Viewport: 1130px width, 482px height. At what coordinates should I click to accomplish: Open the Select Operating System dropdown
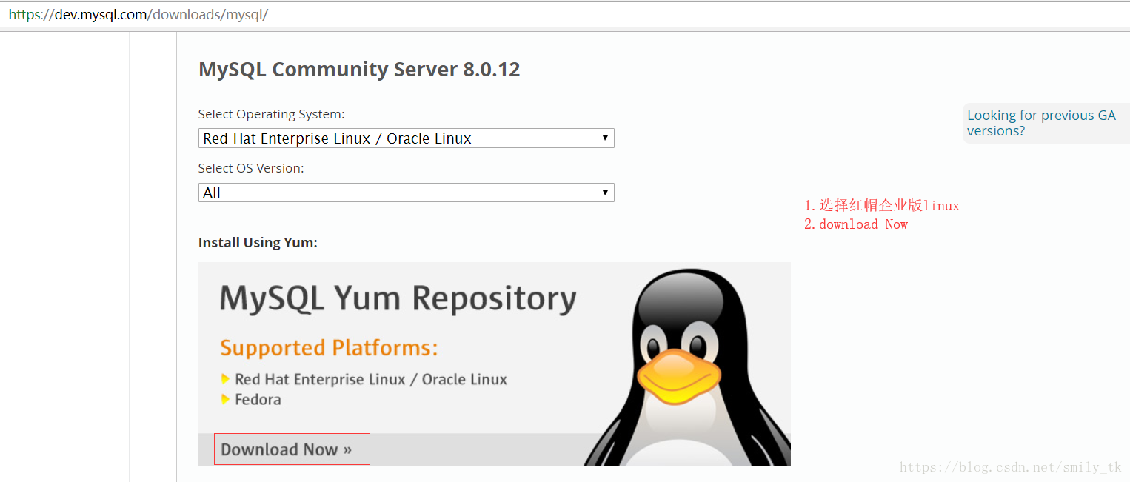pos(406,138)
